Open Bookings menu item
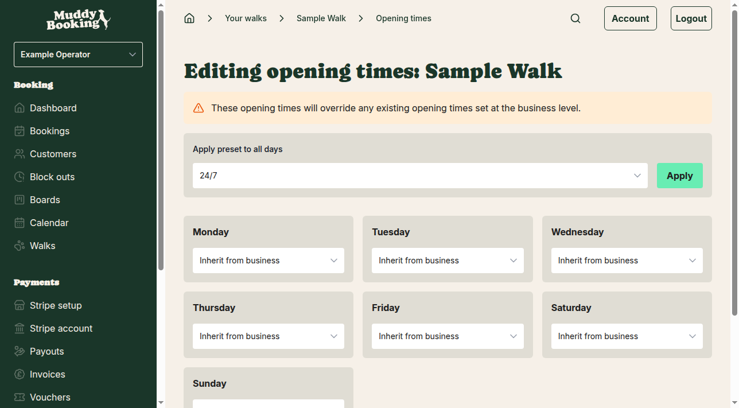 [x=49, y=131]
